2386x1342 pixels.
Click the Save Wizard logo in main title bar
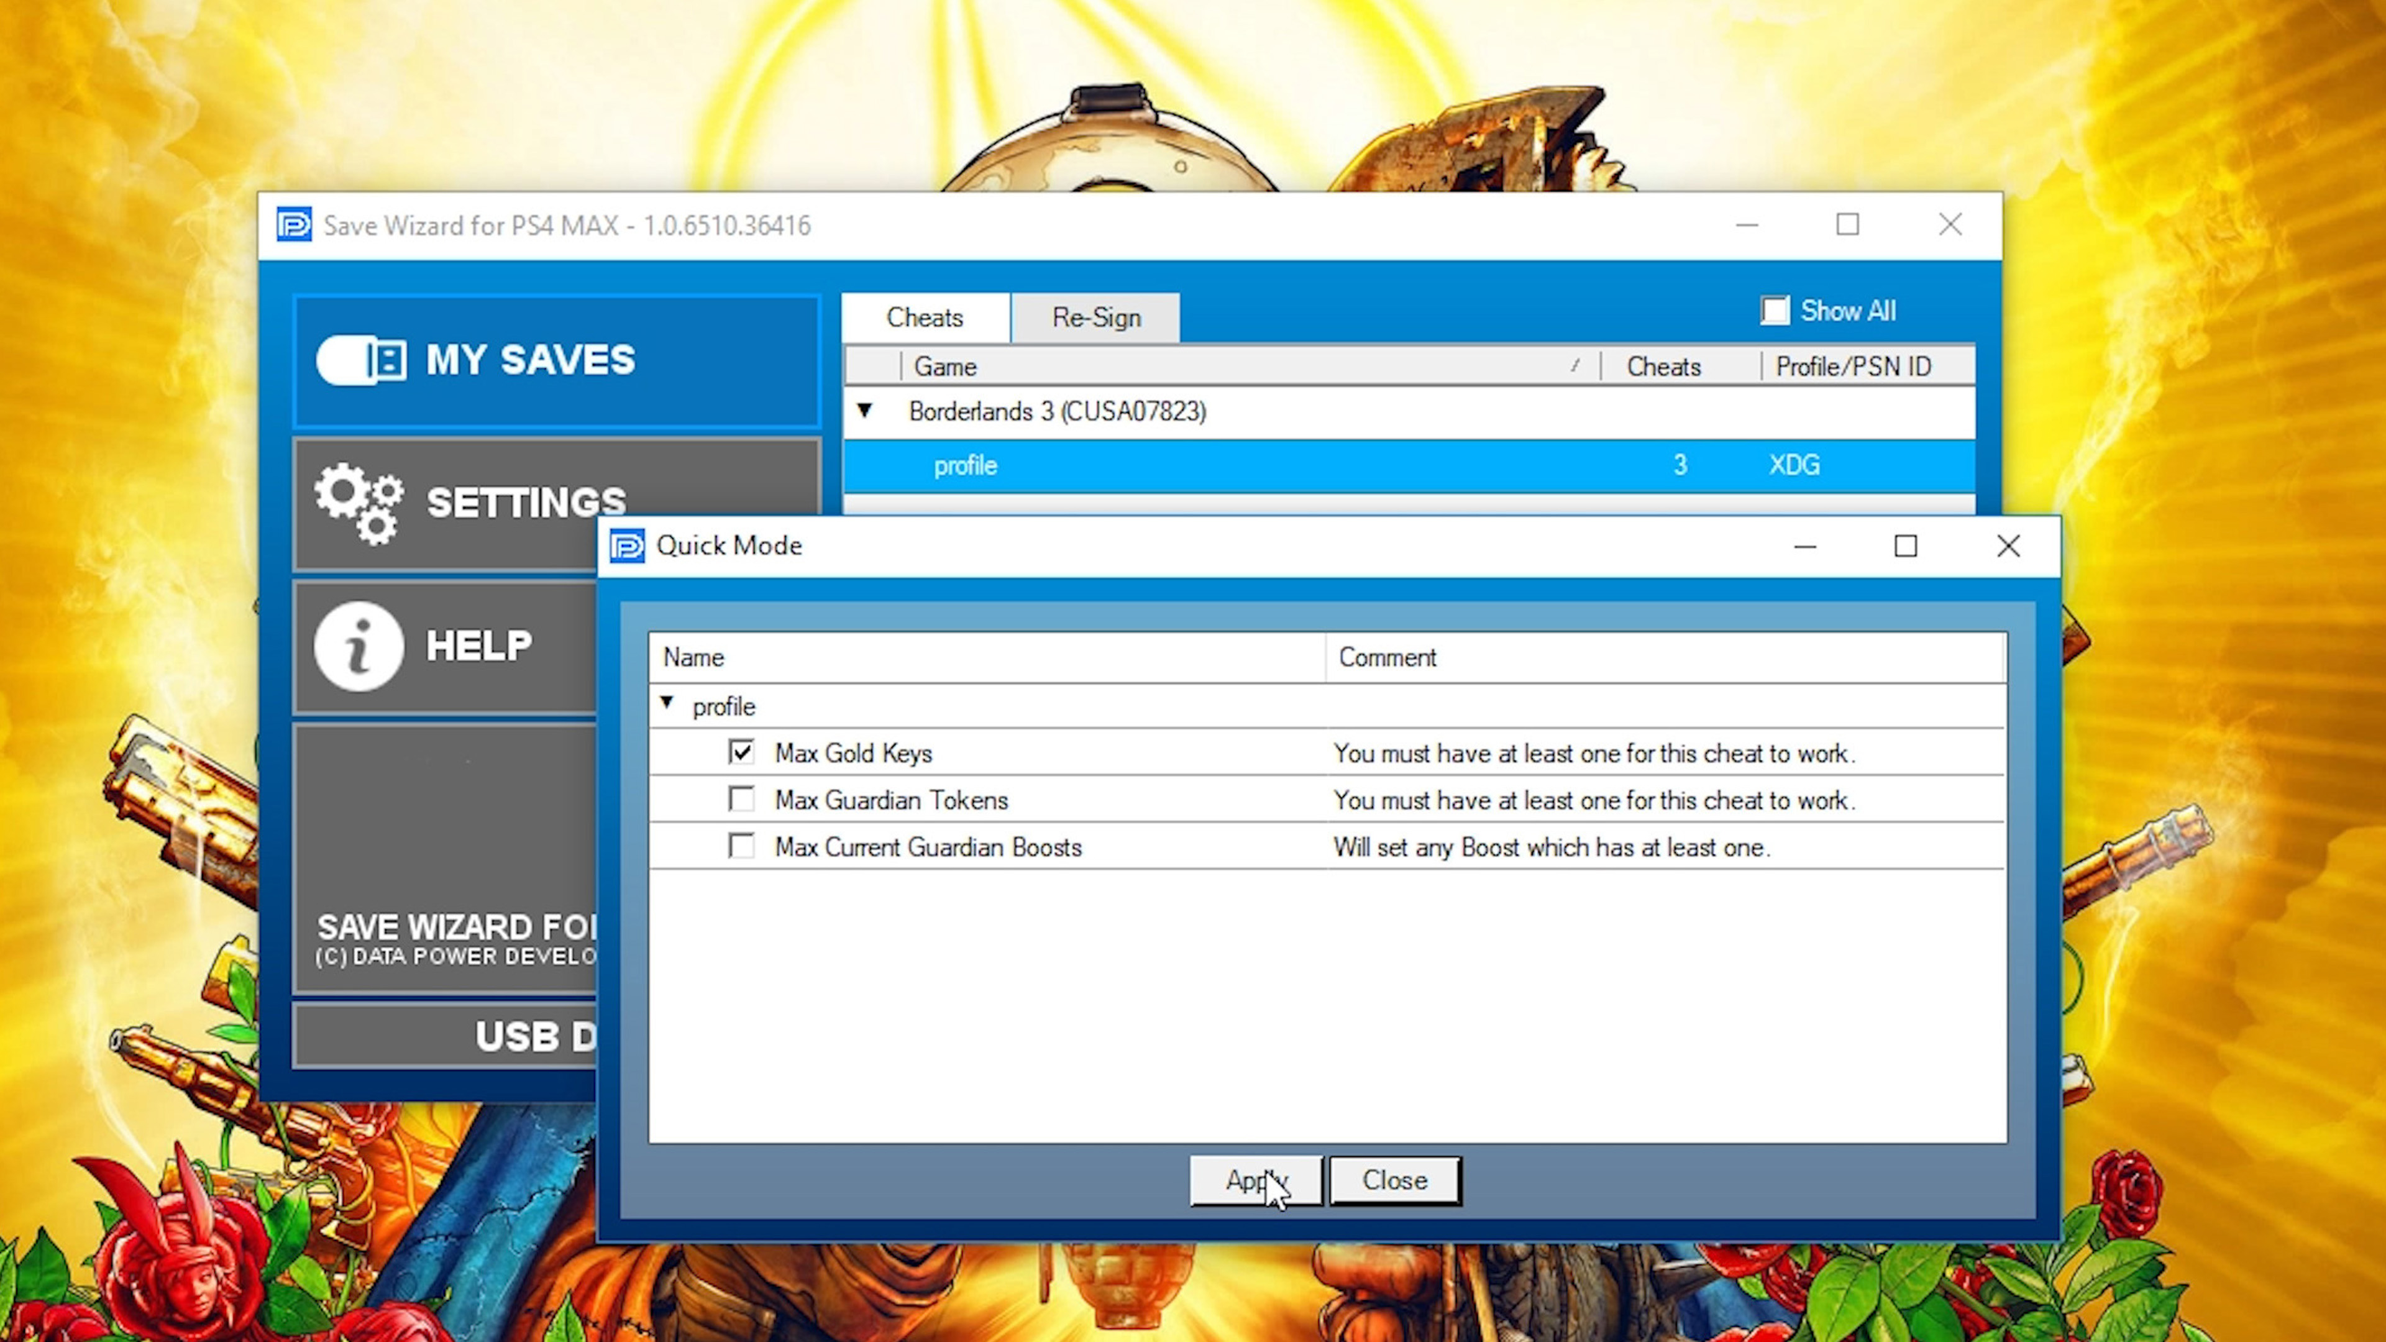tap(295, 225)
